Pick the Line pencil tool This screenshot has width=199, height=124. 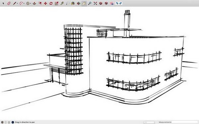(x=15, y=3)
